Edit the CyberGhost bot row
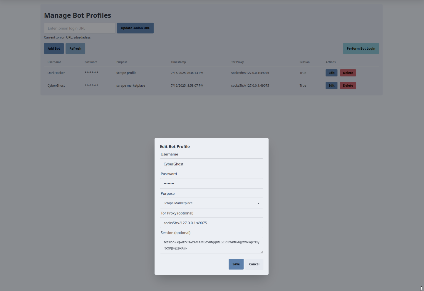This screenshot has width=424, height=291. point(331,86)
